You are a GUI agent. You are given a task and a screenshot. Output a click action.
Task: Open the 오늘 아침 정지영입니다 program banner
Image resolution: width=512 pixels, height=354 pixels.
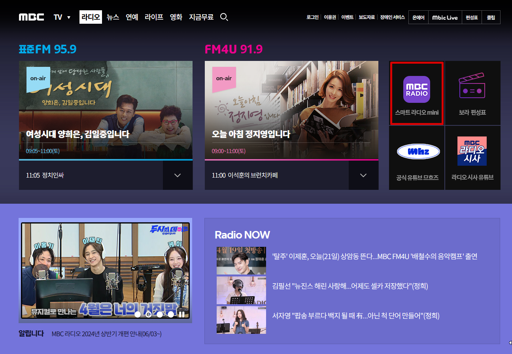[291, 110]
